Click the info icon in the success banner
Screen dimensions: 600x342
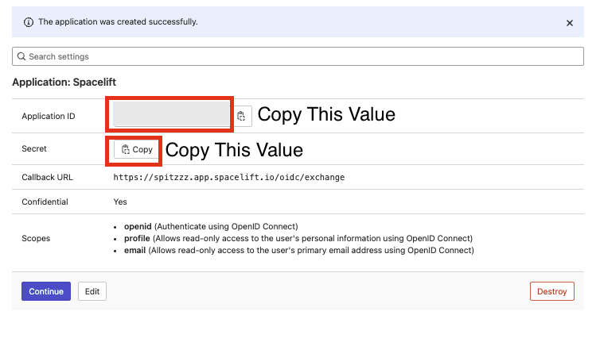pyautogui.click(x=29, y=22)
